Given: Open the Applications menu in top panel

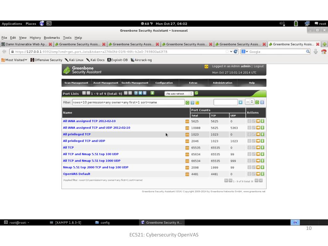Looking at the screenshot, I should click(12, 24).
